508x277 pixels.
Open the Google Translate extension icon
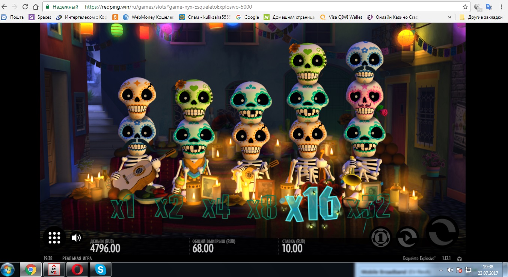489,7
